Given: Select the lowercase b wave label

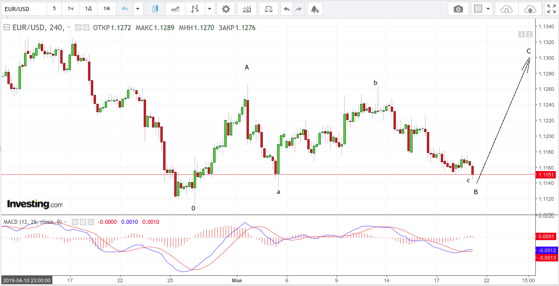Looking at the screenshot, I should (x=375, y=83).
